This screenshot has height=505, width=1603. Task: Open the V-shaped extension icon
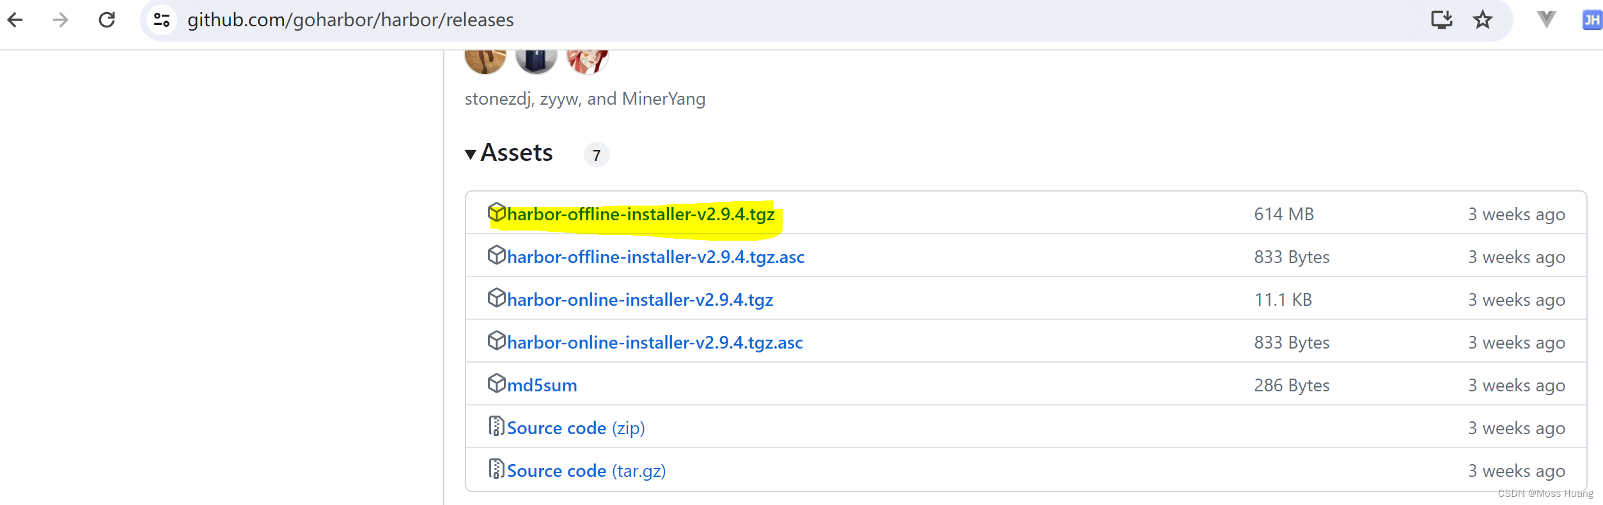coord(1546,20)
